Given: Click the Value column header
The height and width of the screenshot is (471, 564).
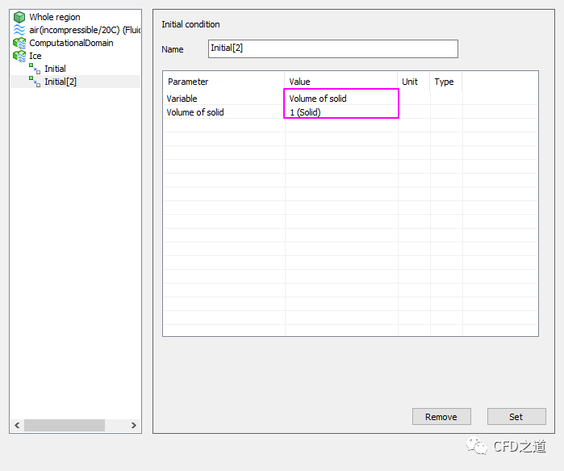Looking at the screenshot, I should pos(341,82).
